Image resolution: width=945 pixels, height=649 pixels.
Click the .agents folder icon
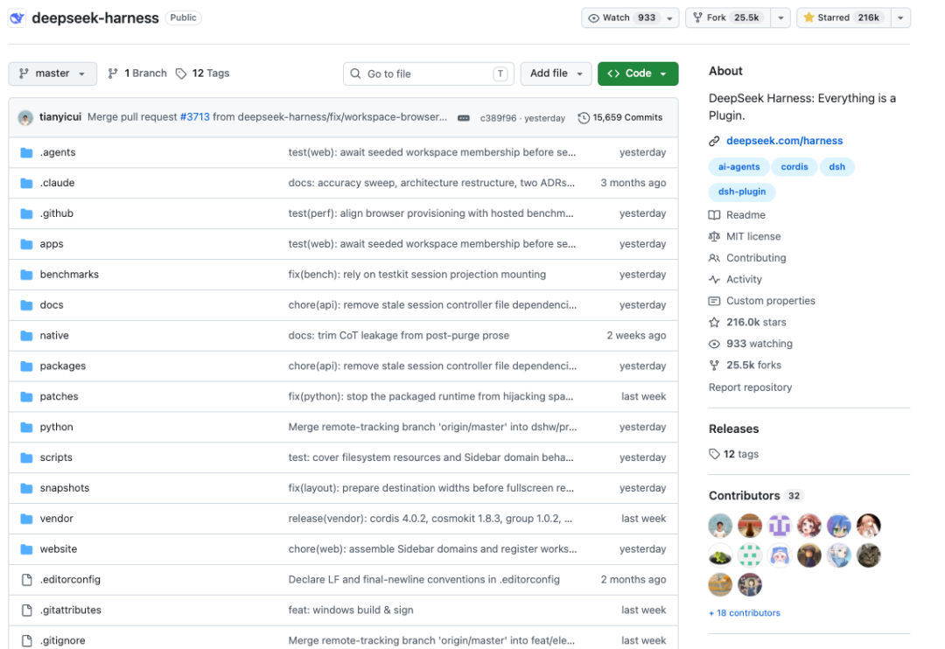26,152
